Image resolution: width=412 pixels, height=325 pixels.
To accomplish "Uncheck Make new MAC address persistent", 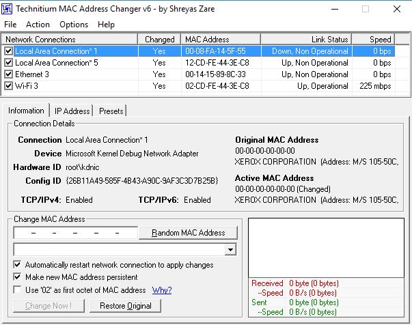I will (17, 277).
